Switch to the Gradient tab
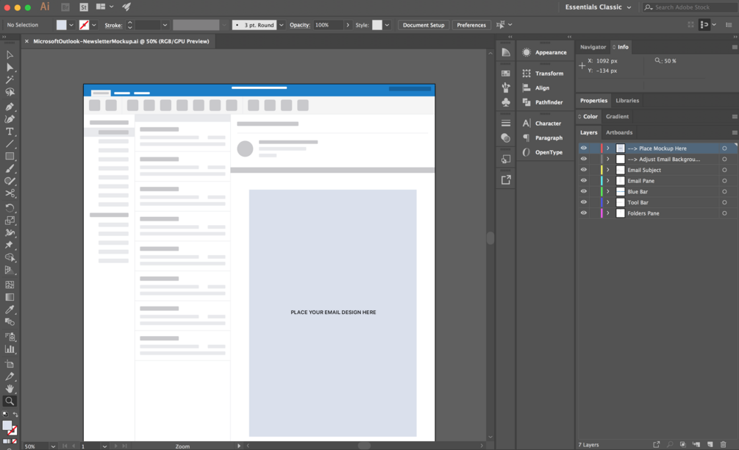 (617, 116)
